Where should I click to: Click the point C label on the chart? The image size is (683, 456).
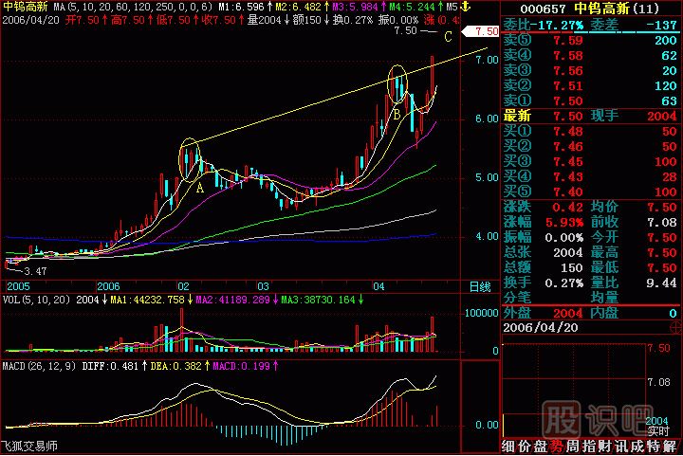point(447,37)
